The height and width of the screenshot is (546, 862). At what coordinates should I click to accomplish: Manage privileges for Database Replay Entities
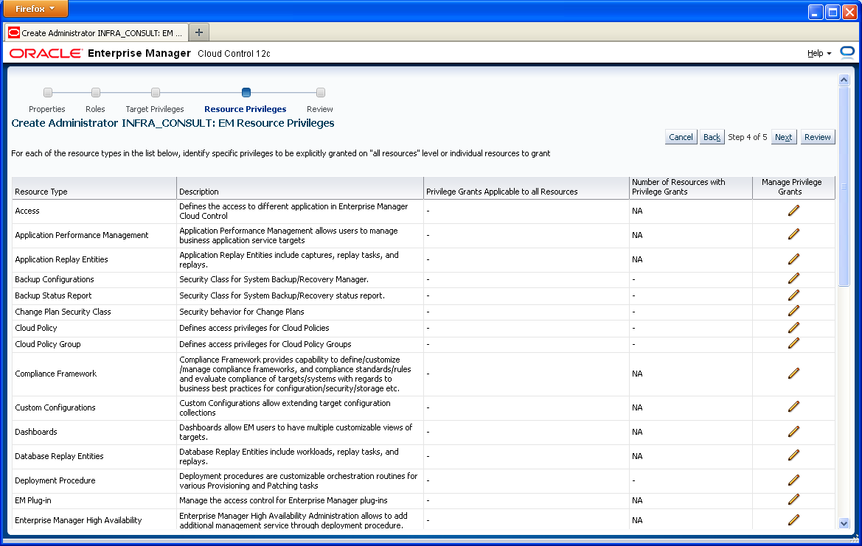[x=793, y=456]
